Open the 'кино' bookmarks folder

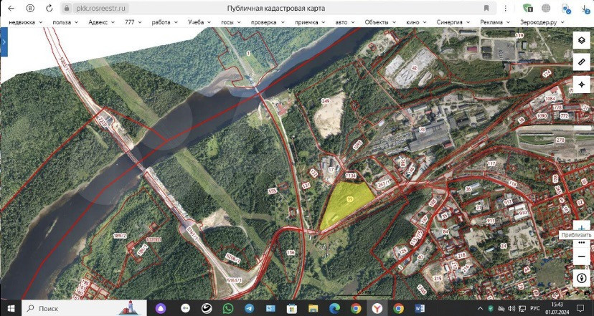pos(416,22)
